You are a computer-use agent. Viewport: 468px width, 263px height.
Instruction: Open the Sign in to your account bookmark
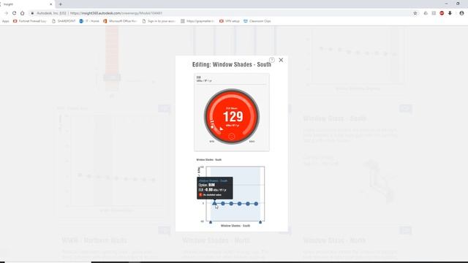[159, 21]
